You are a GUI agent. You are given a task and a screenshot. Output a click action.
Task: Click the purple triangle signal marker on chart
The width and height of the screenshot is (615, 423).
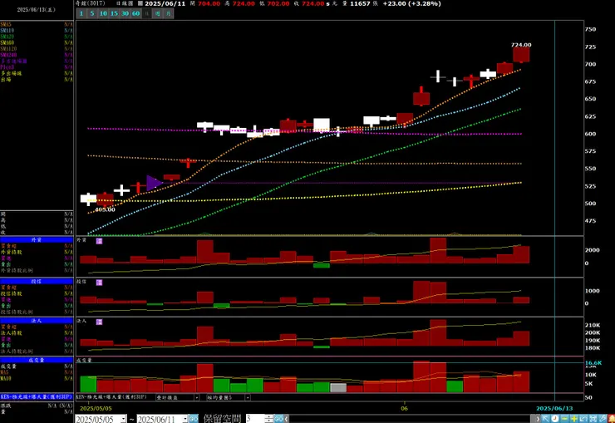[x=154, y=183]
